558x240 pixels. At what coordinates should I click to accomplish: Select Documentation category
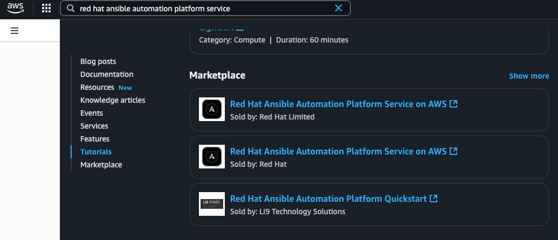pos(107,74)
